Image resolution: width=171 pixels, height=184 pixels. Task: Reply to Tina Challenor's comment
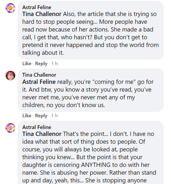[41, 116]
